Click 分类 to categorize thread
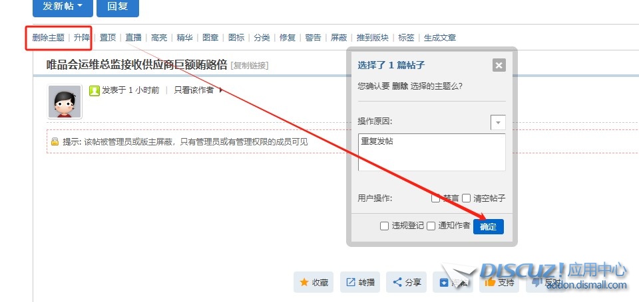 point(262,38)
